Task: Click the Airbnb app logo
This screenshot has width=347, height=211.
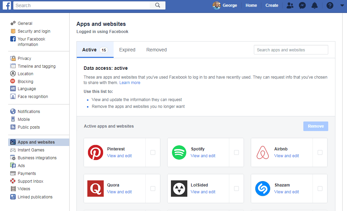Action: 263,152
